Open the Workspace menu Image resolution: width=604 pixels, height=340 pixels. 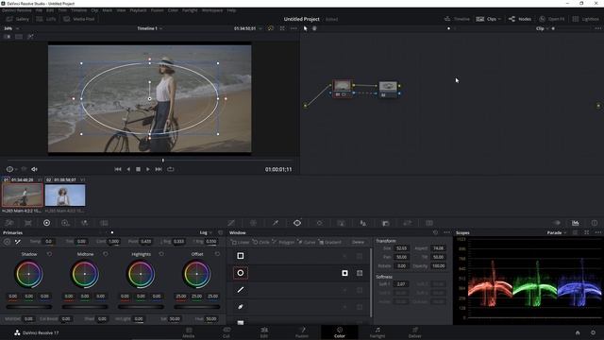tap(212, 10)
